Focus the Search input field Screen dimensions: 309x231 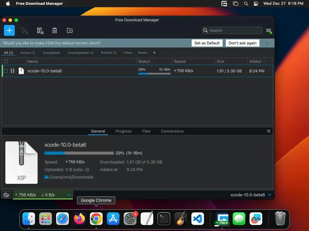[232, 30]
